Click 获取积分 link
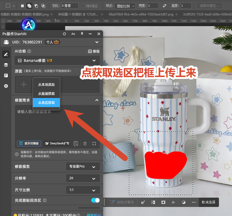Viewport: 232px width, 216px height. click(94, 215)
